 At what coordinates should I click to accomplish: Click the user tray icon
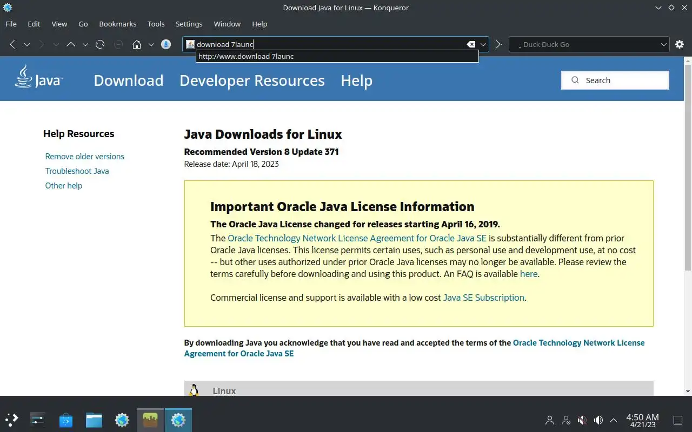point(550,420)
